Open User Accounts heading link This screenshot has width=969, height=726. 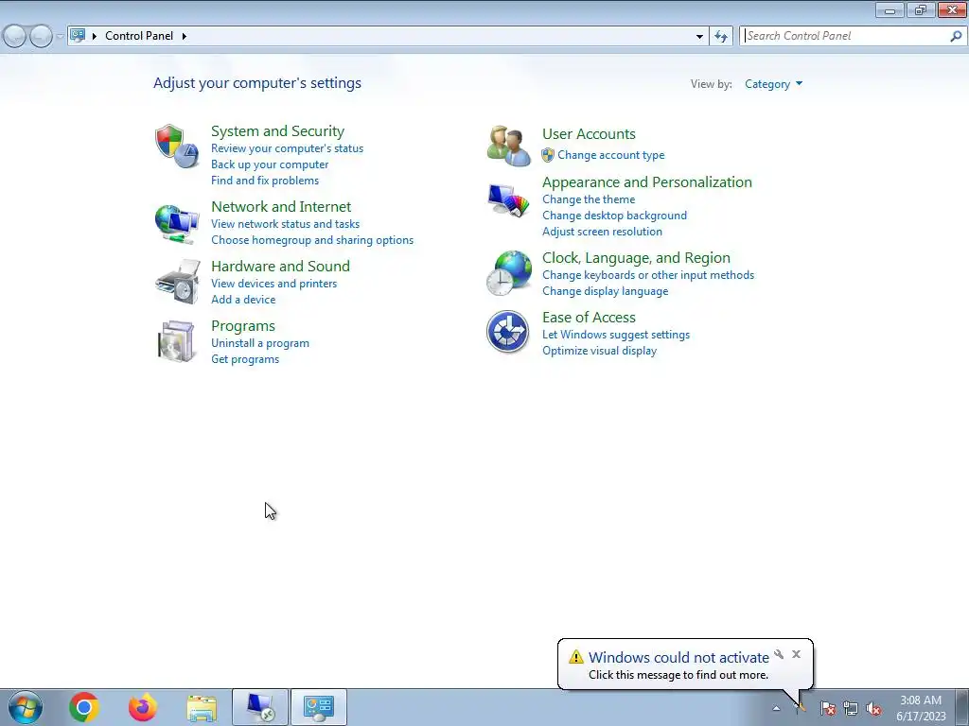coord(589,134)
